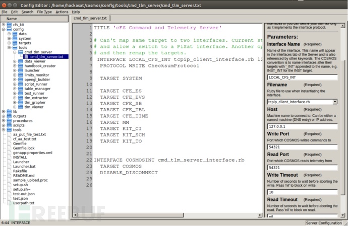The height and width of the screenshot is (226, 348).
Task: Click the Host input field
Action: (302, 126)
